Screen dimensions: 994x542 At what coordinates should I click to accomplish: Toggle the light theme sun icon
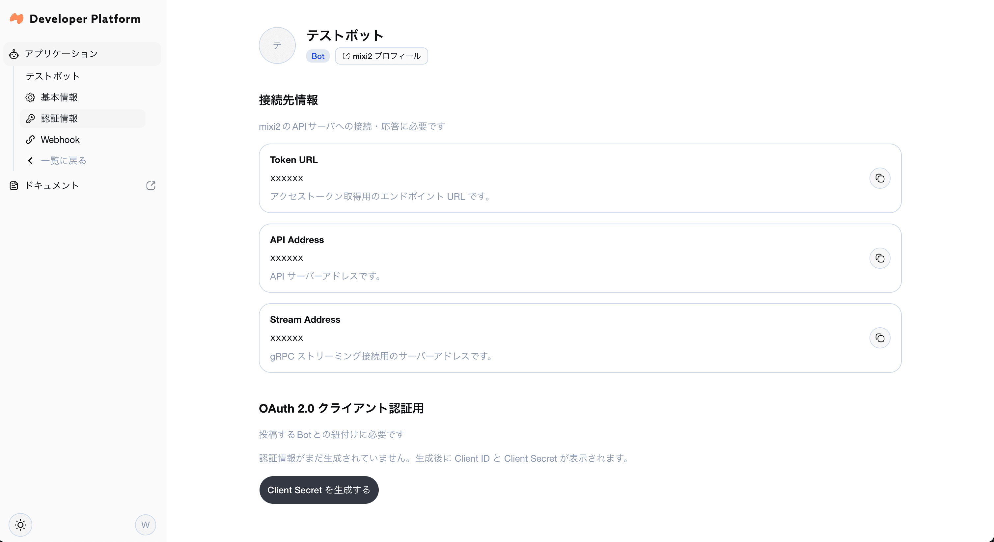[20, 525]
